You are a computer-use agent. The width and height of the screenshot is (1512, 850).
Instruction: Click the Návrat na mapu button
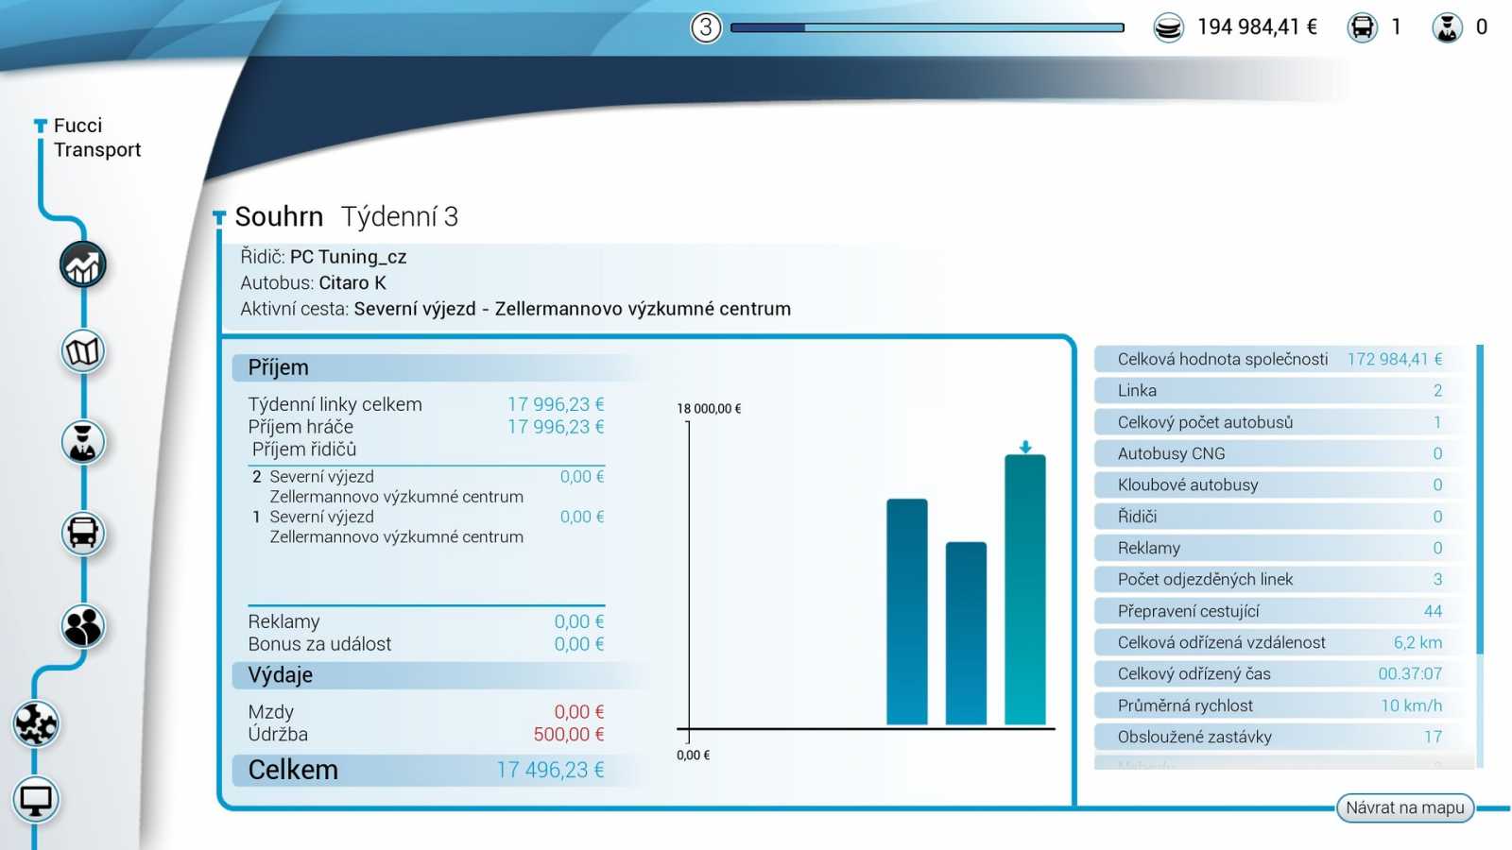tap(1405, 807)
